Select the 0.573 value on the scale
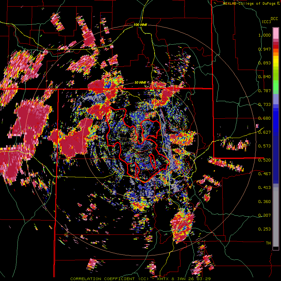This screenshot has height=281, width=281. pyautogui.click(x=264, y=146)
